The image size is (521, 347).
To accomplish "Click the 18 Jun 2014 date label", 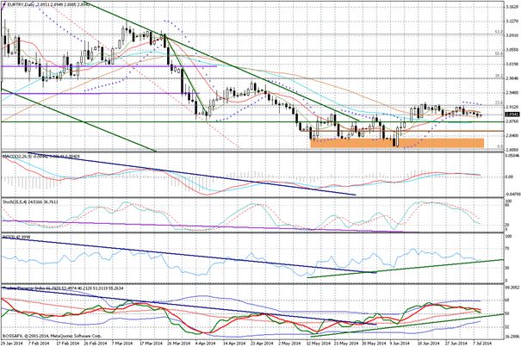I will [x=429, y=343].
